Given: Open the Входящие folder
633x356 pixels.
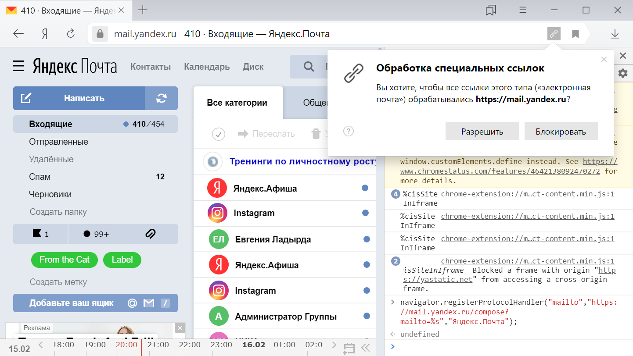Looking at the screenshot, I should pyautogui.click(x=95, y=124).
